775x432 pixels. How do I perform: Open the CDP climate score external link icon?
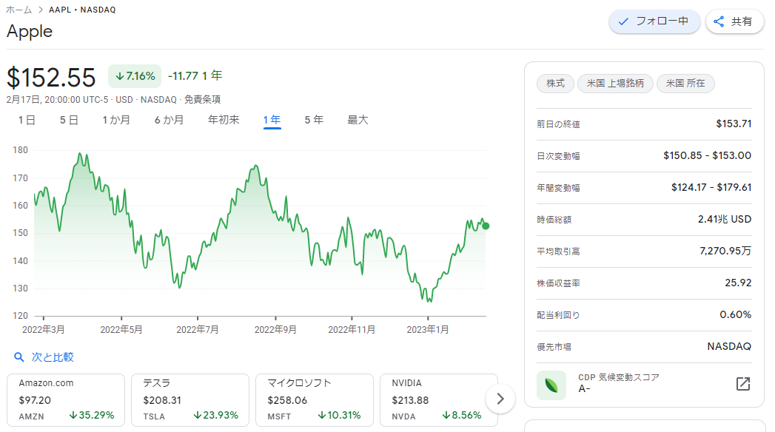point(743,384)
